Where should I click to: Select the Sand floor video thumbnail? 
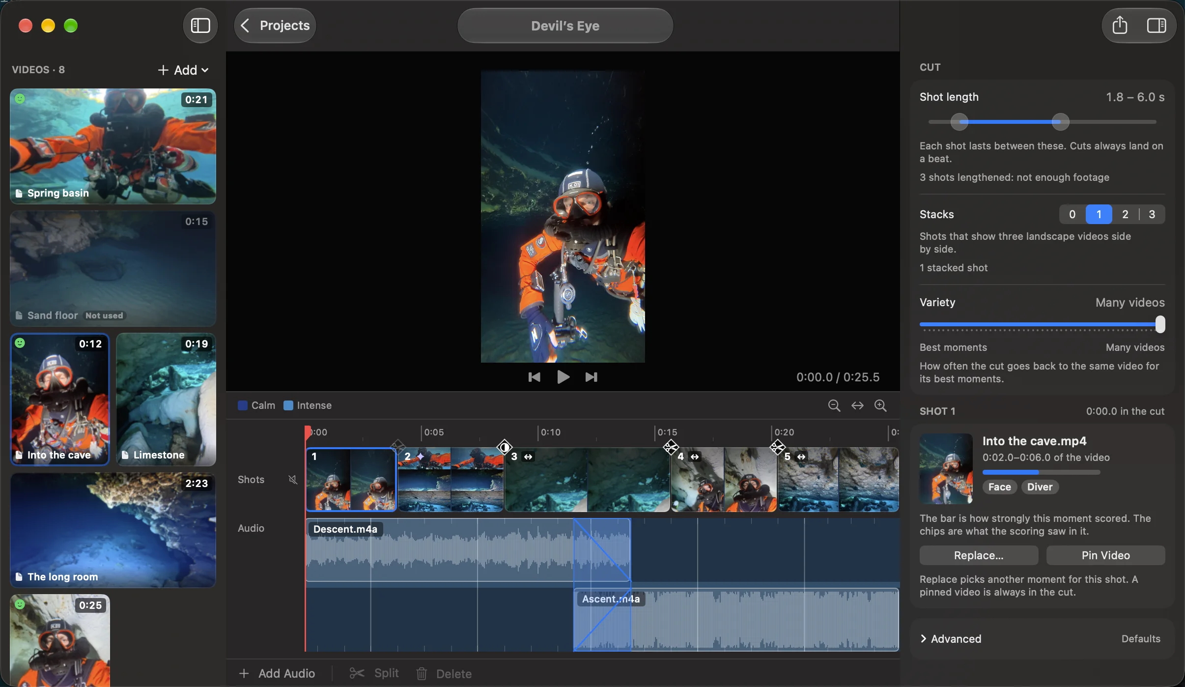tap(113, 268)
